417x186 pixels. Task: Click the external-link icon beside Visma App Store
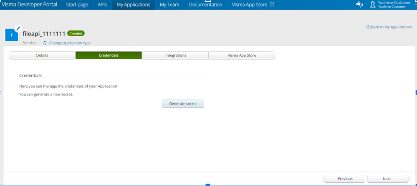click(x=272, y=5)
